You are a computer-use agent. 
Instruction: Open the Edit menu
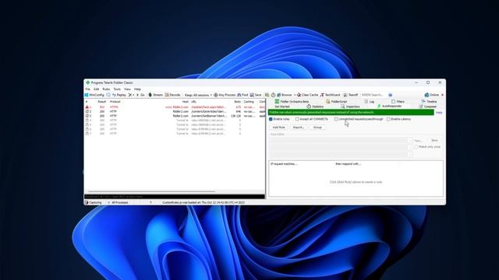[x=97, y=89]
